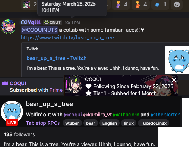The width and height of the screenshot is (189, 147).
Task: Click the COYqUL username
Action: click(31, 22)
